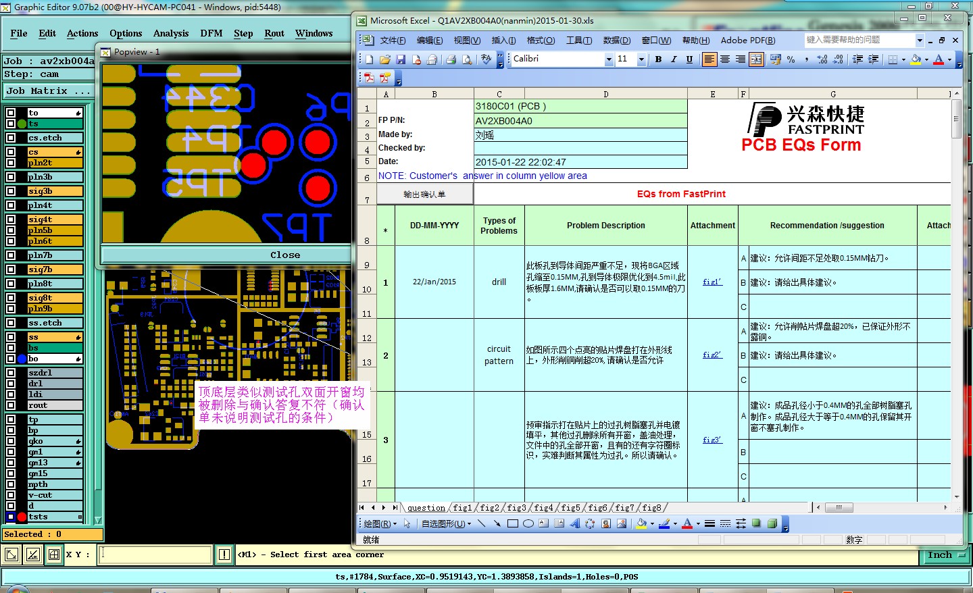973x593 pixels.
Task: Open the 自选图形(U) AutoShapes dropdown
Action: [x=447, y=523]
